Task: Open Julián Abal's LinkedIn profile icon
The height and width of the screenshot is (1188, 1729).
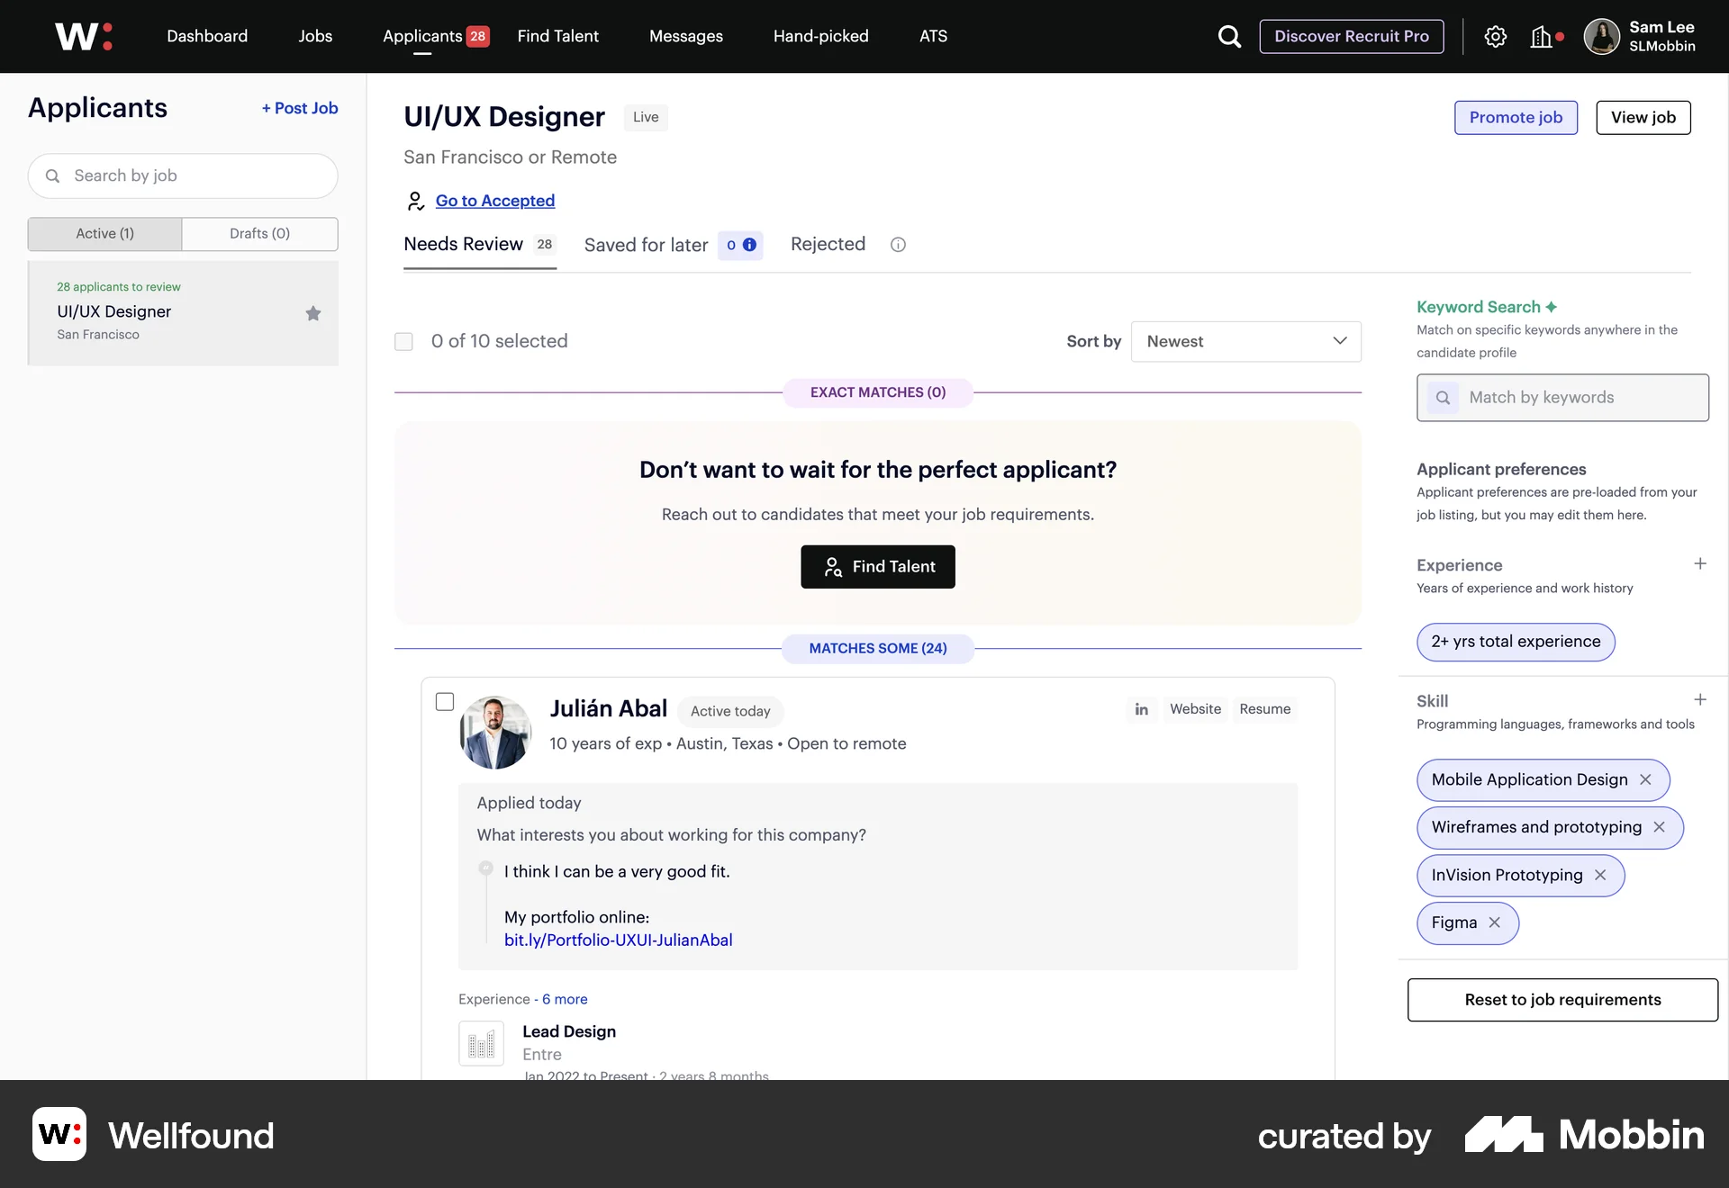Action: tap(1141, 709)
